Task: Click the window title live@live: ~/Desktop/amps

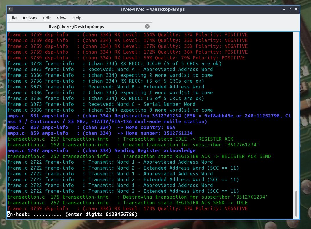Action: click(x=153, y=9)
